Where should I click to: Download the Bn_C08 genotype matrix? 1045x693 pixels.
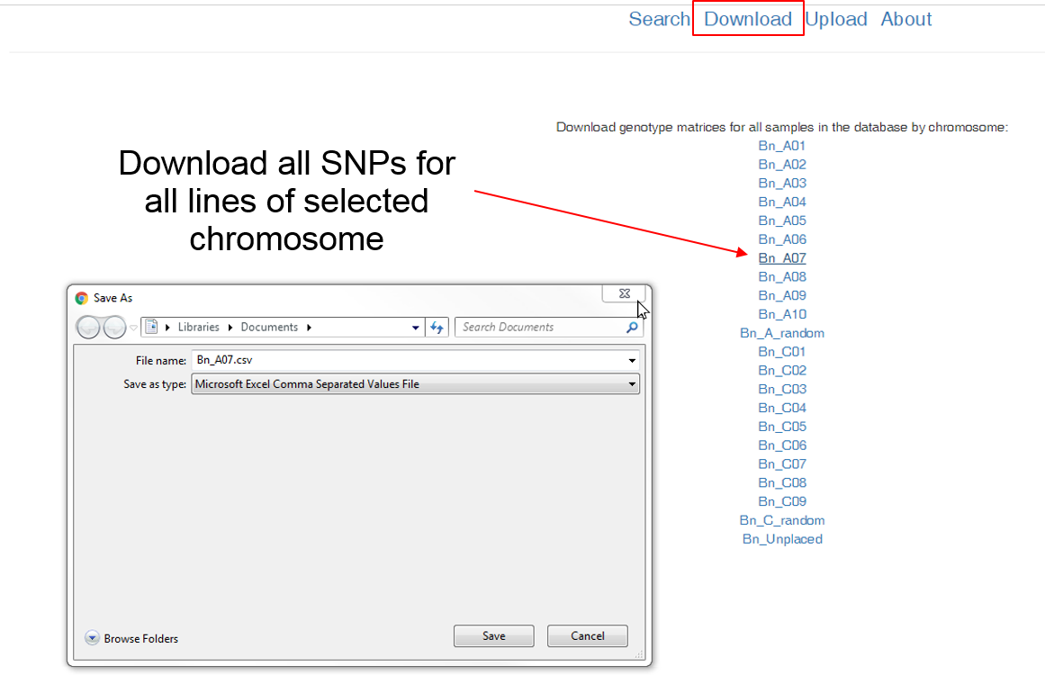(782, 482)
